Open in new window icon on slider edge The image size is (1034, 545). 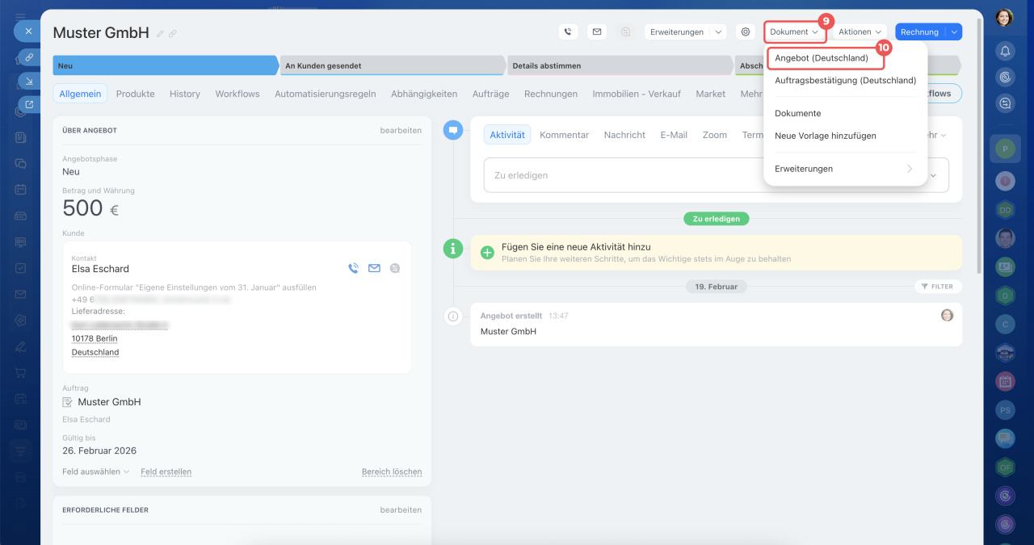pos(29,104)
